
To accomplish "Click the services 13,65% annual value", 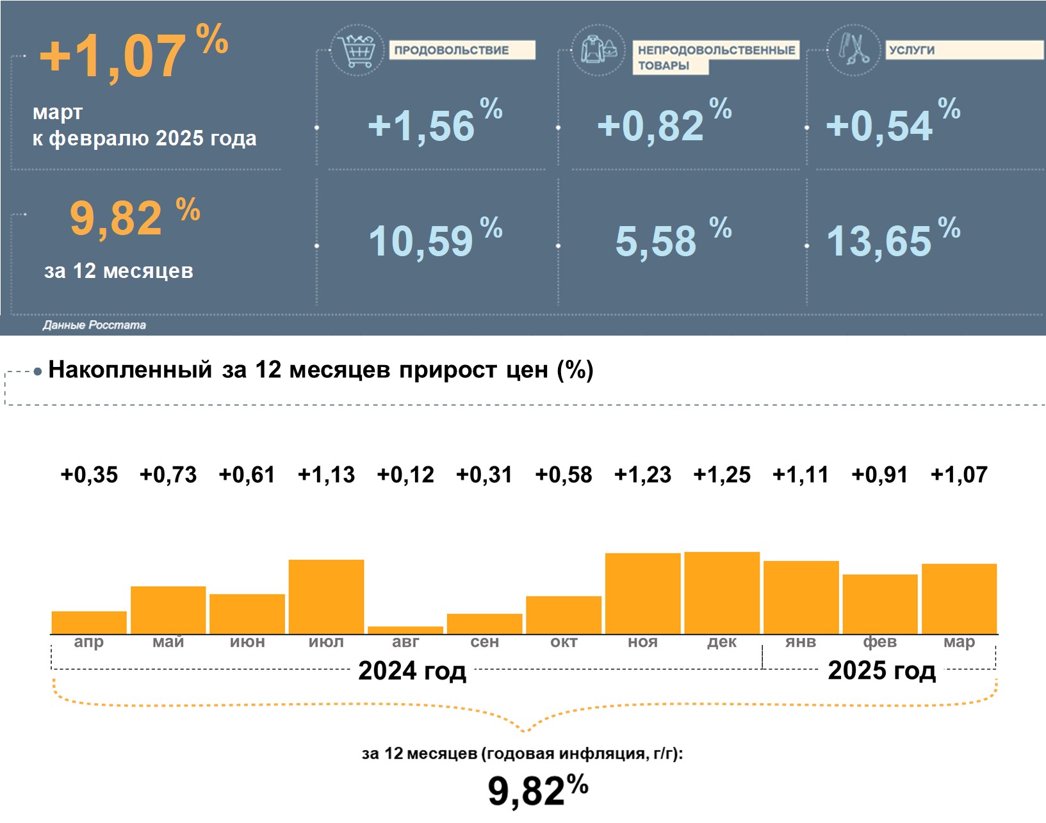I will [x=892, y=240].
